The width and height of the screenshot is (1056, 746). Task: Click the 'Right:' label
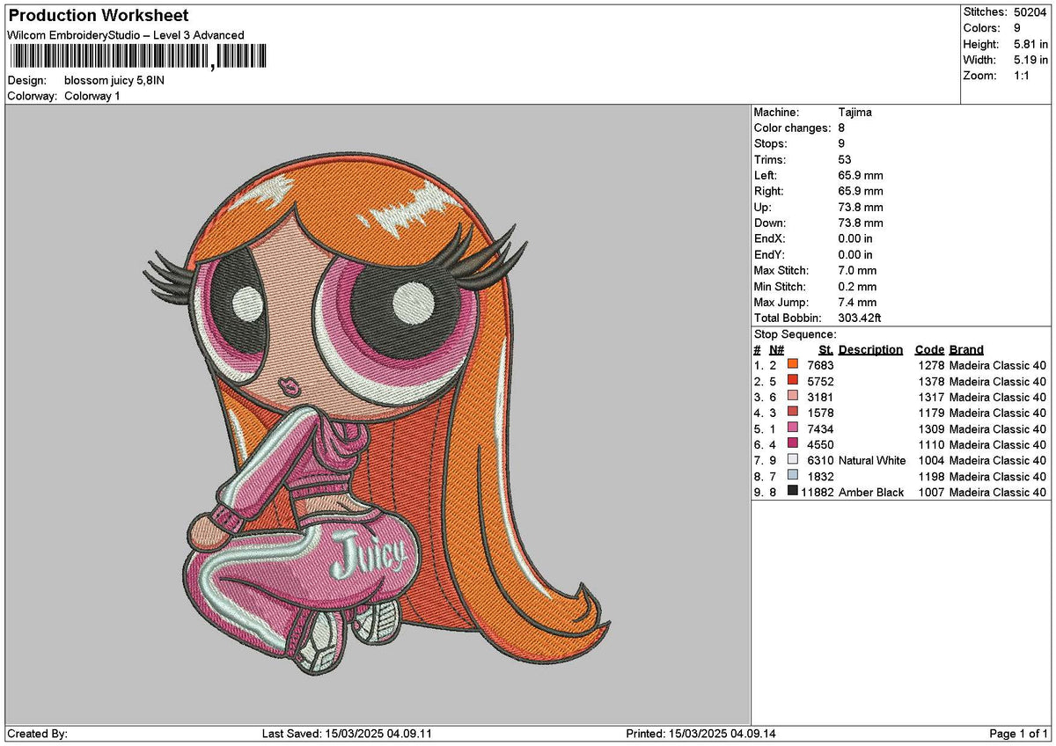(x=769, y=192)
